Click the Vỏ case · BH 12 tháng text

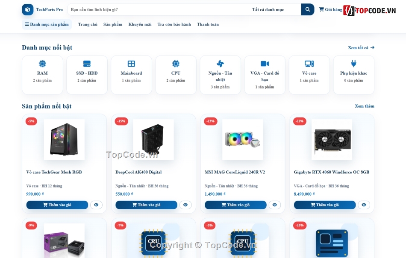[x=44, y=186]
